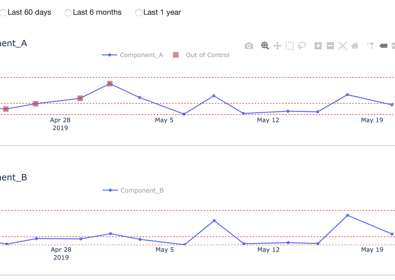Screen dimensions: 395x280
Task: Activate the Pan tool
Action: click(277, 46)
